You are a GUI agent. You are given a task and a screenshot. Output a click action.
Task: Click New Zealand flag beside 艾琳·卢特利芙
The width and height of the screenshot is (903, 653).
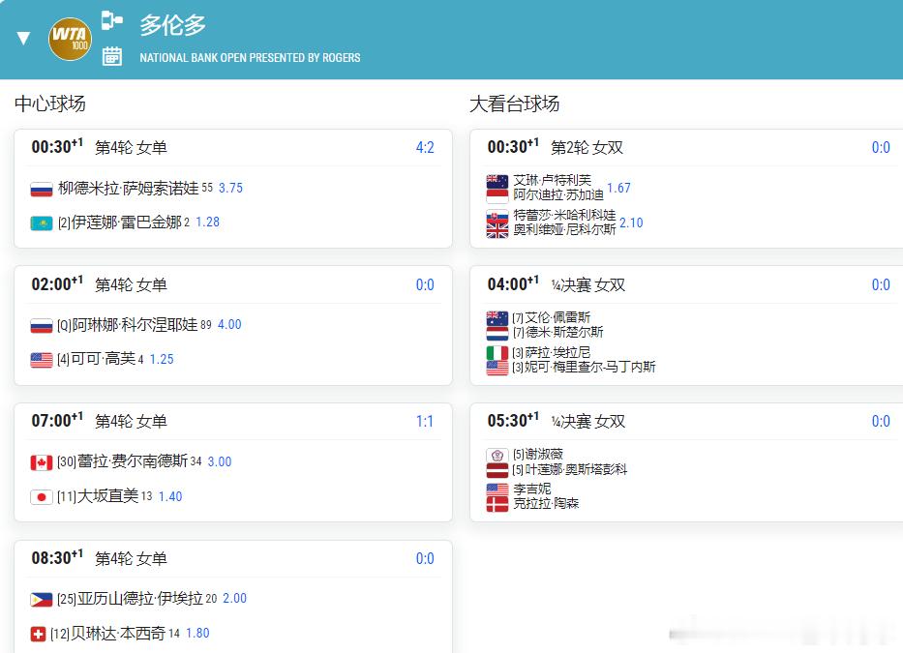(497, 181)
